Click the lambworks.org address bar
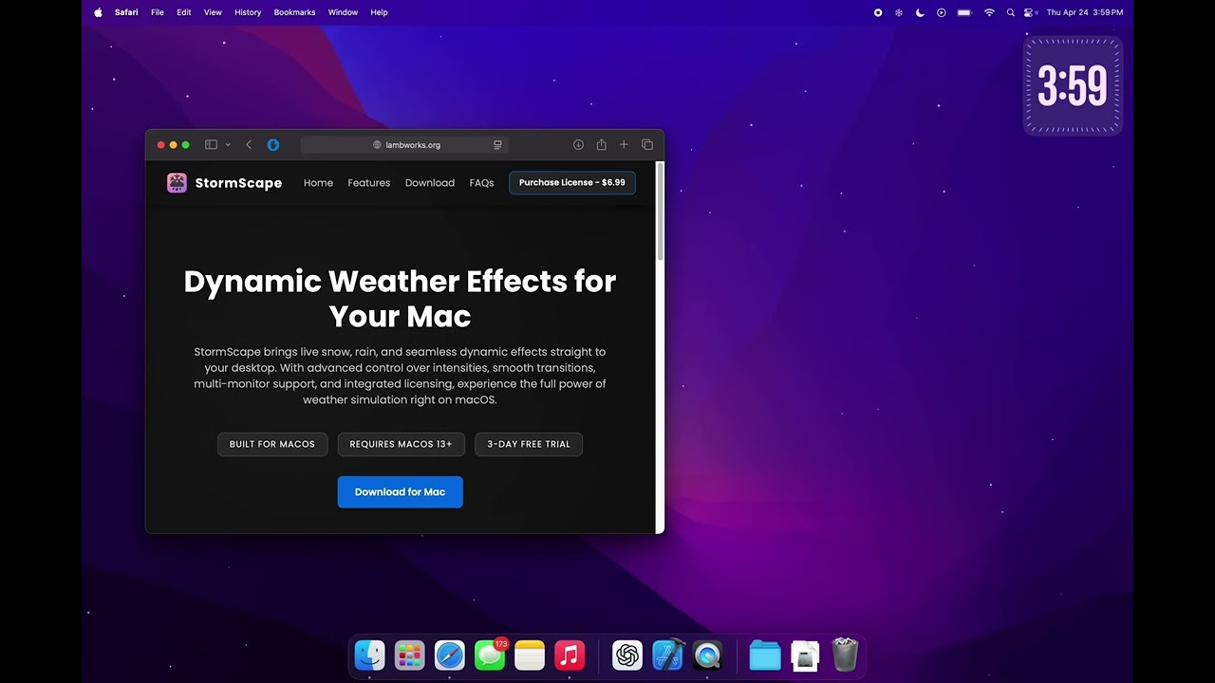 [x=405, y=145]
